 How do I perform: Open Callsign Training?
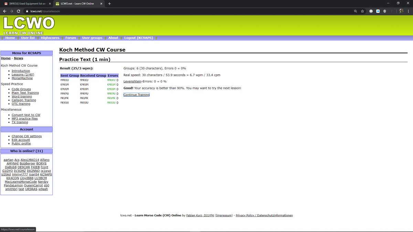pyautogui.click(x=24, y=100)
